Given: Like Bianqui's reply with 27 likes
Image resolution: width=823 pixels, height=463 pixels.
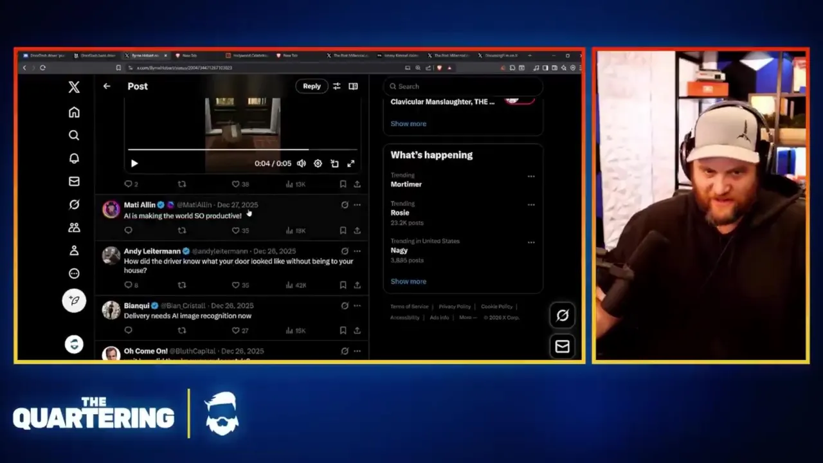Looking at the screenshot, I should (x=240, y=331).
